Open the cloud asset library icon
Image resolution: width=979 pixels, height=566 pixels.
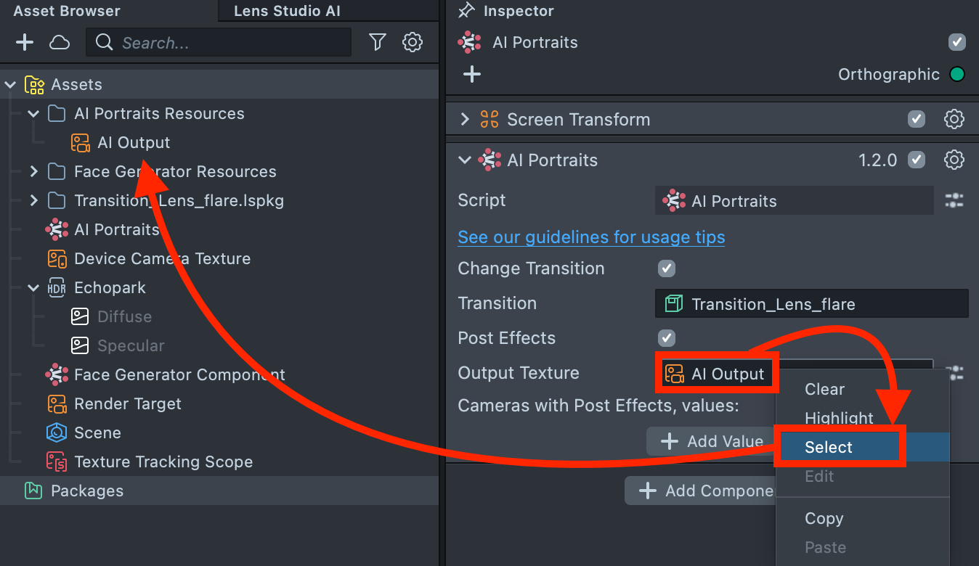pos(60,43)
